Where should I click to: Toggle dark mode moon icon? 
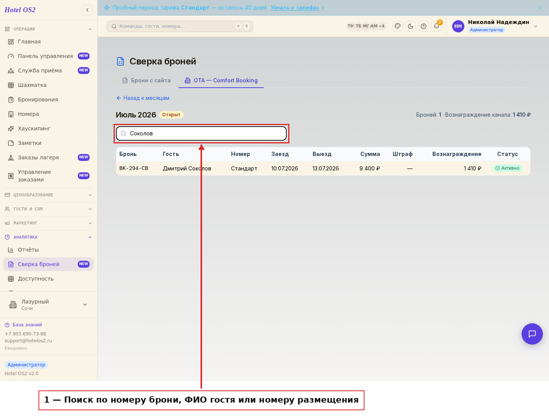click(411, 26)
